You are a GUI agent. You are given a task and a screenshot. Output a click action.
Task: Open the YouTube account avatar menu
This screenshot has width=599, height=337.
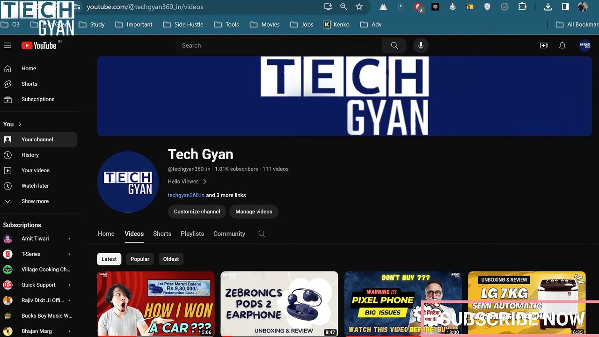pos(584,45)
